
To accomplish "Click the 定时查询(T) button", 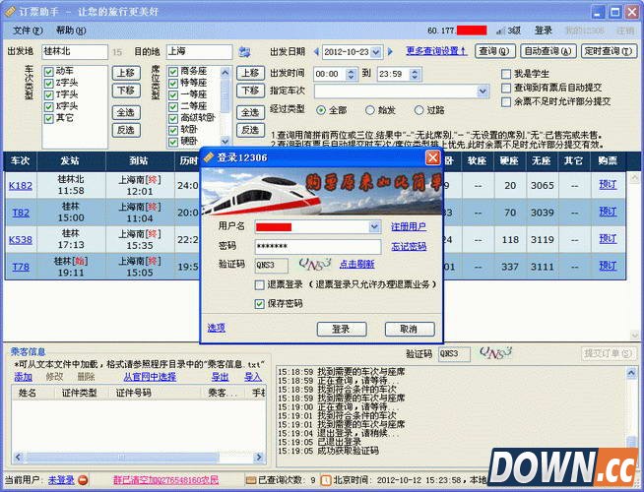I will [609, 51].
